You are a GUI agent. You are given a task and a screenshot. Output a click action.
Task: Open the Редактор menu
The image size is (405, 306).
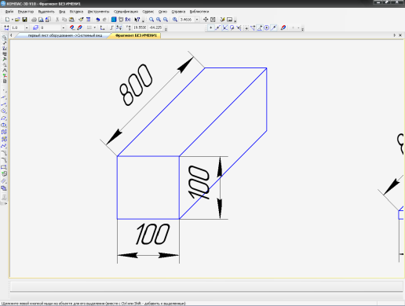pyautogui.click(x=26, y=12)
